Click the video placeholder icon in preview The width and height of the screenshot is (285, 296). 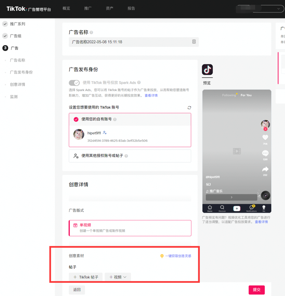point(237,151)
